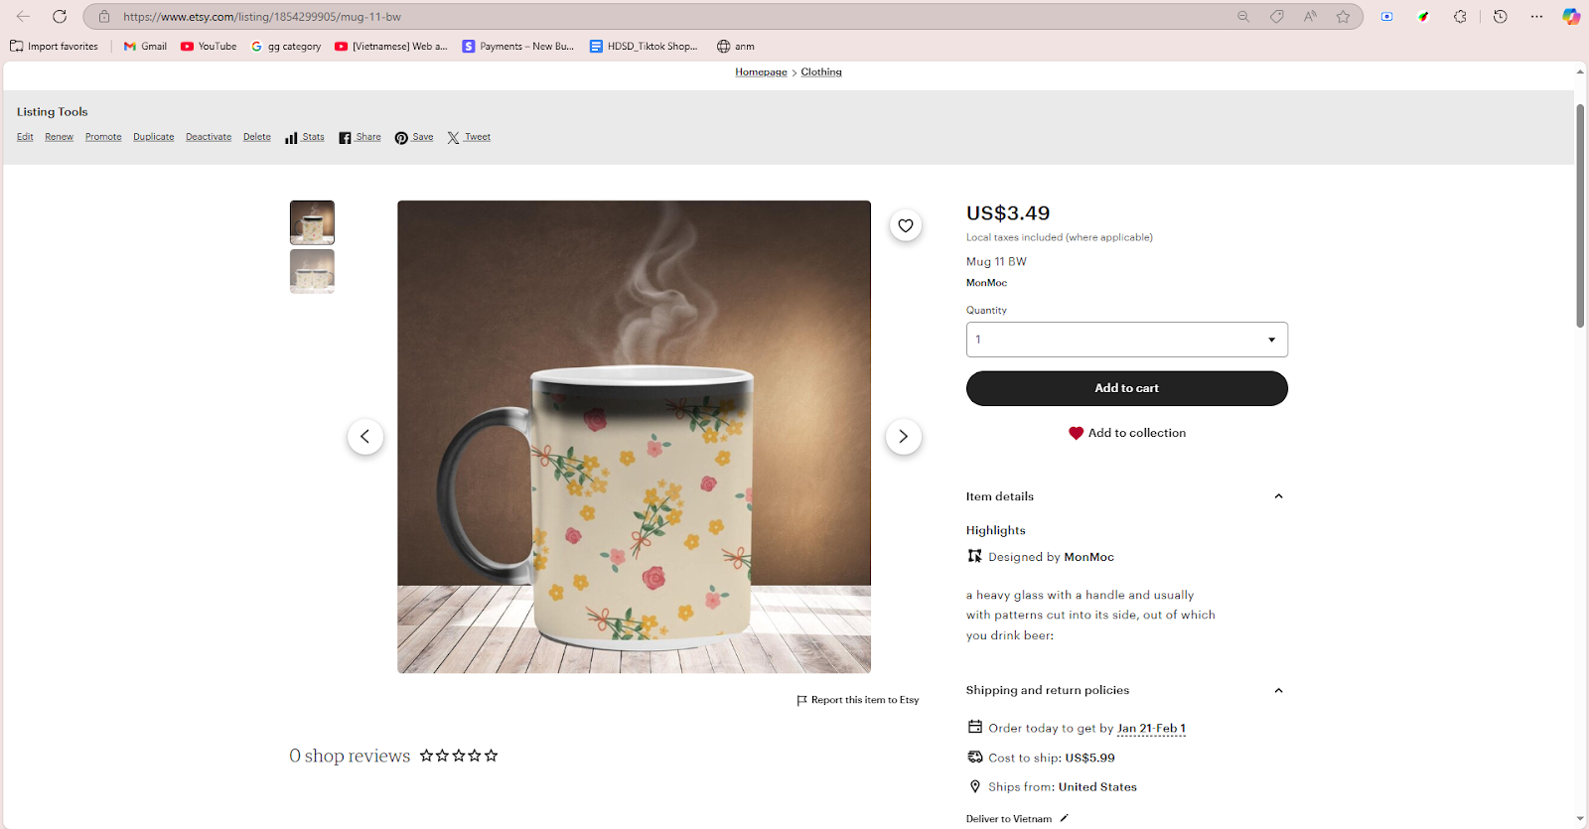Add this page to browser favorites star
Screen dimensions: 1589x829
(x=1343, y=16)
